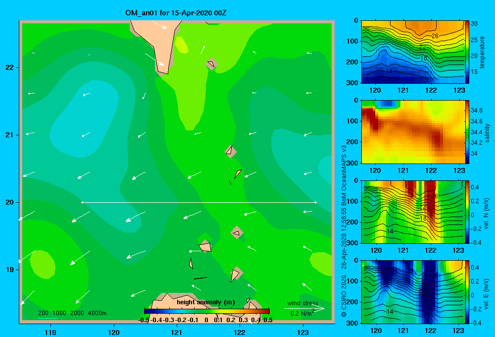The image size is (495, 337).
Task: Click the wind stress reference arrow in the legend
Action: (304, 309)
